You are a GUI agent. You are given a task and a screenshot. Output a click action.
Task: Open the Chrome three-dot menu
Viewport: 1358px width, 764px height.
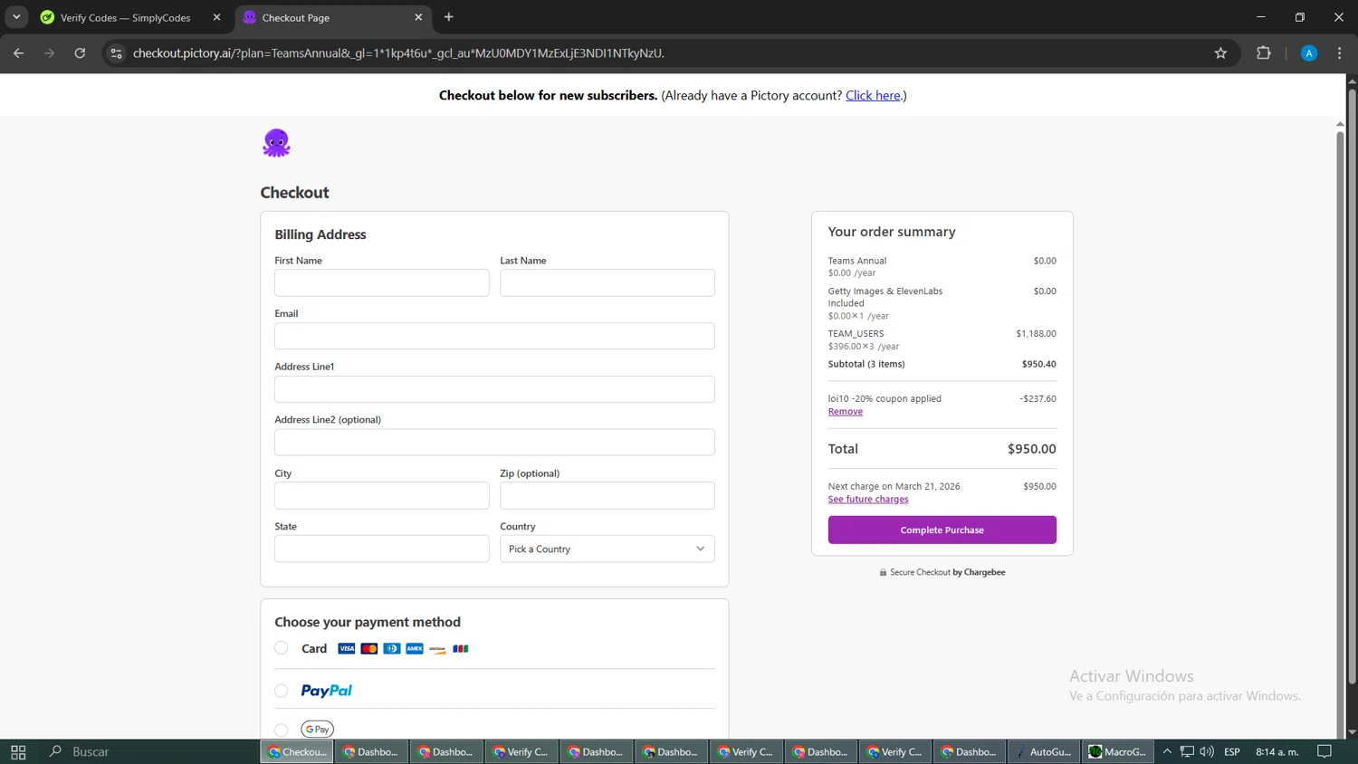click(1340, 53)
